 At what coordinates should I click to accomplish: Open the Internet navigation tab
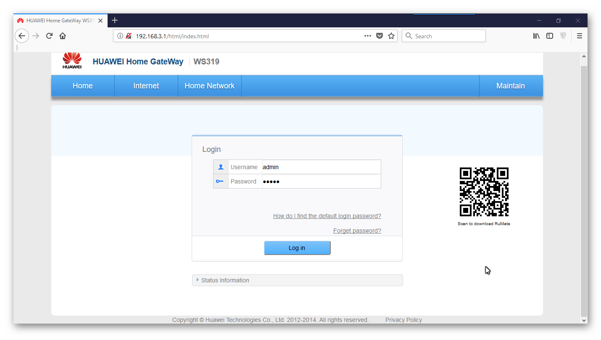point(146,86)
